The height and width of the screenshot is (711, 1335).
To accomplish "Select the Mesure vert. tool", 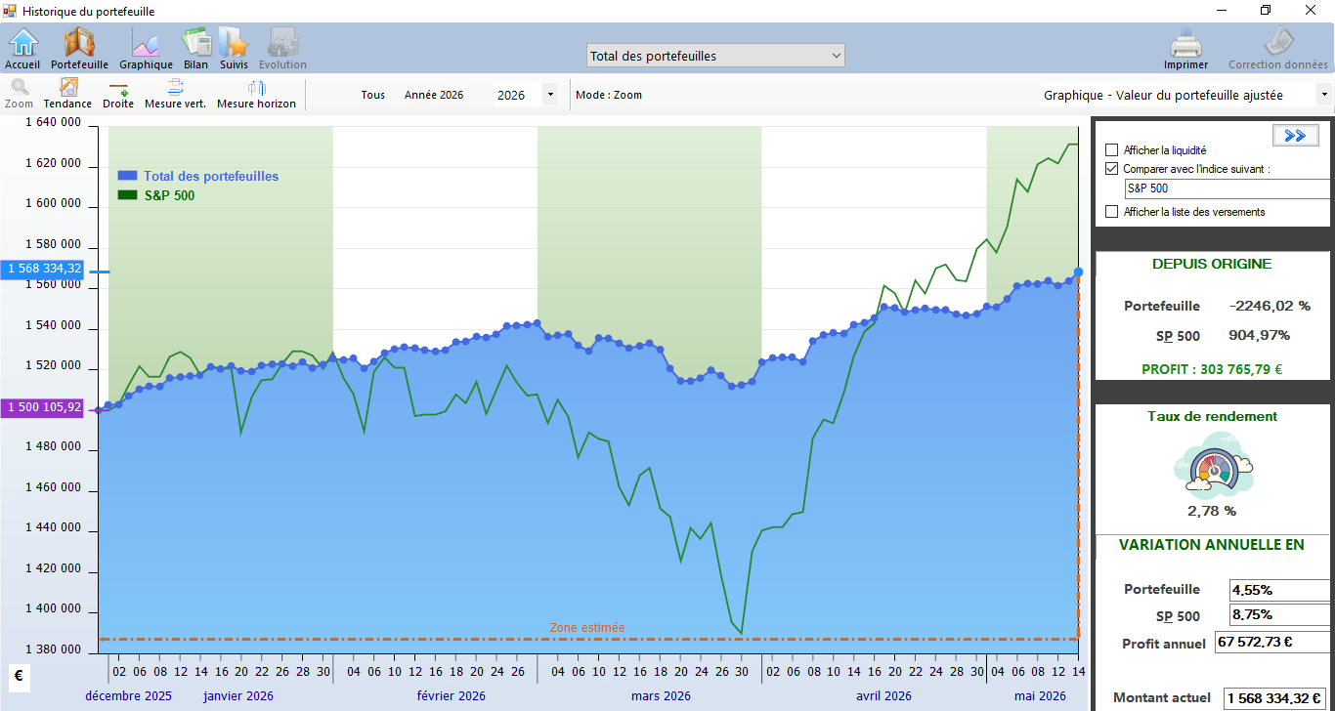I will (x=175, y=94).
